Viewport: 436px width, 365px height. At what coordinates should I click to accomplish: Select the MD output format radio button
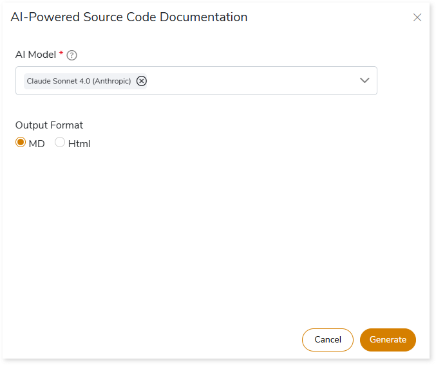pyautogui.click(x=21, y=143)
